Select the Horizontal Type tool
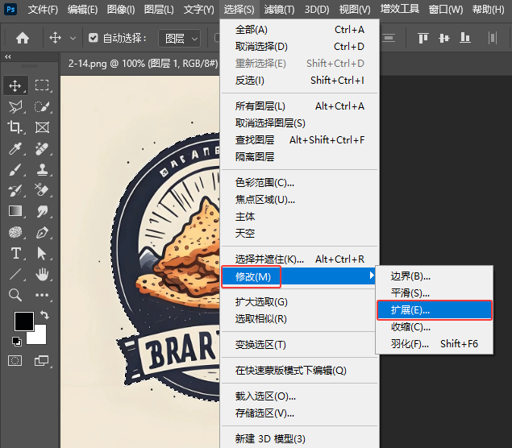The height and width of the screenshot is (448, 512). (x=15, y=254)
